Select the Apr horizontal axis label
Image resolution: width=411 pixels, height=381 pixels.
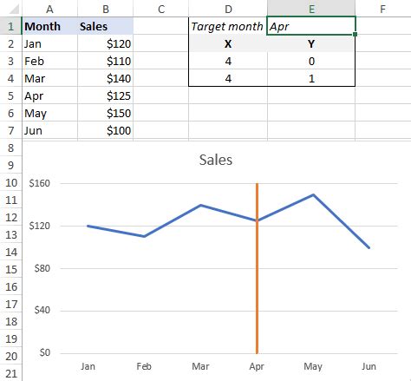257,367
